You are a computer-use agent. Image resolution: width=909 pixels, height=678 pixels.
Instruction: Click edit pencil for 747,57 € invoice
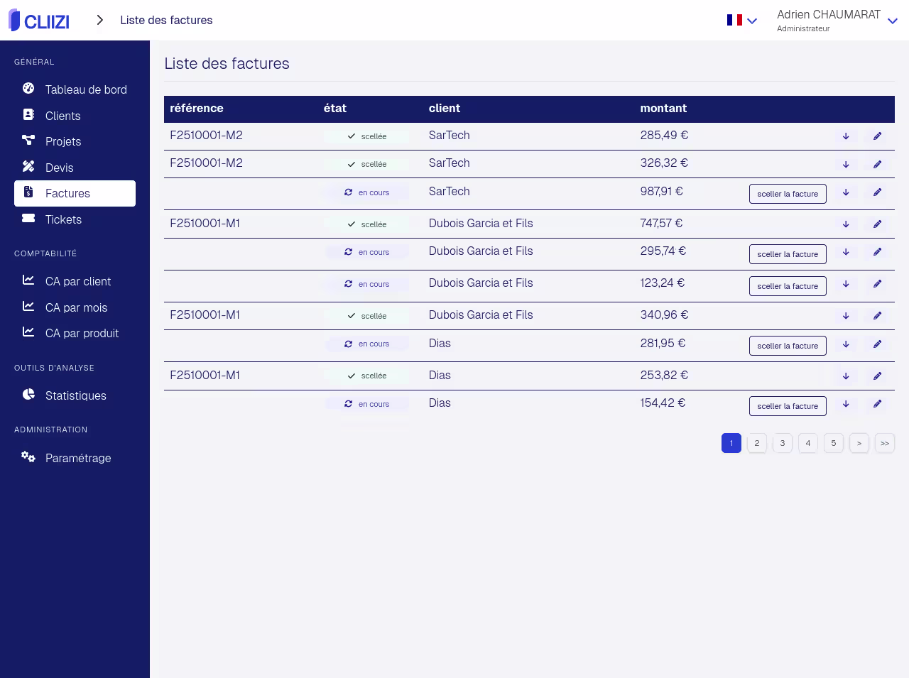pos(877,224)
